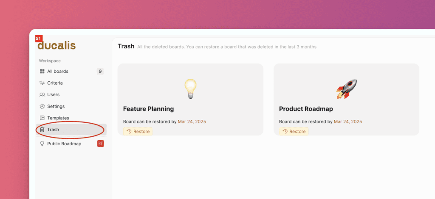Screen dimensions: 435x199
Task: Restore the Product Roadmap board
Action: pos(294,131)
